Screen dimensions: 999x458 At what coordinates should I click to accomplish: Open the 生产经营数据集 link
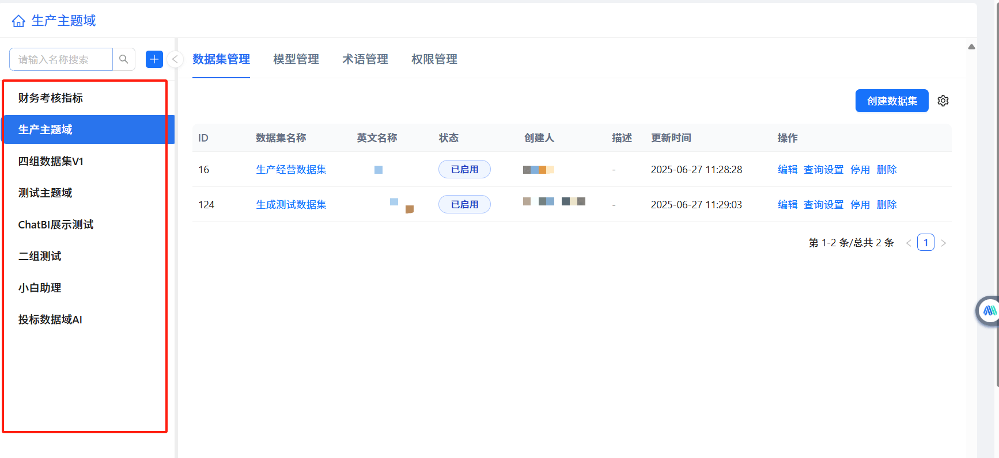[291, 170]
